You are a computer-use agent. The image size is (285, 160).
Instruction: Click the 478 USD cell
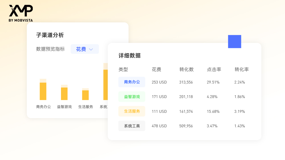click(x=159, y=126)
